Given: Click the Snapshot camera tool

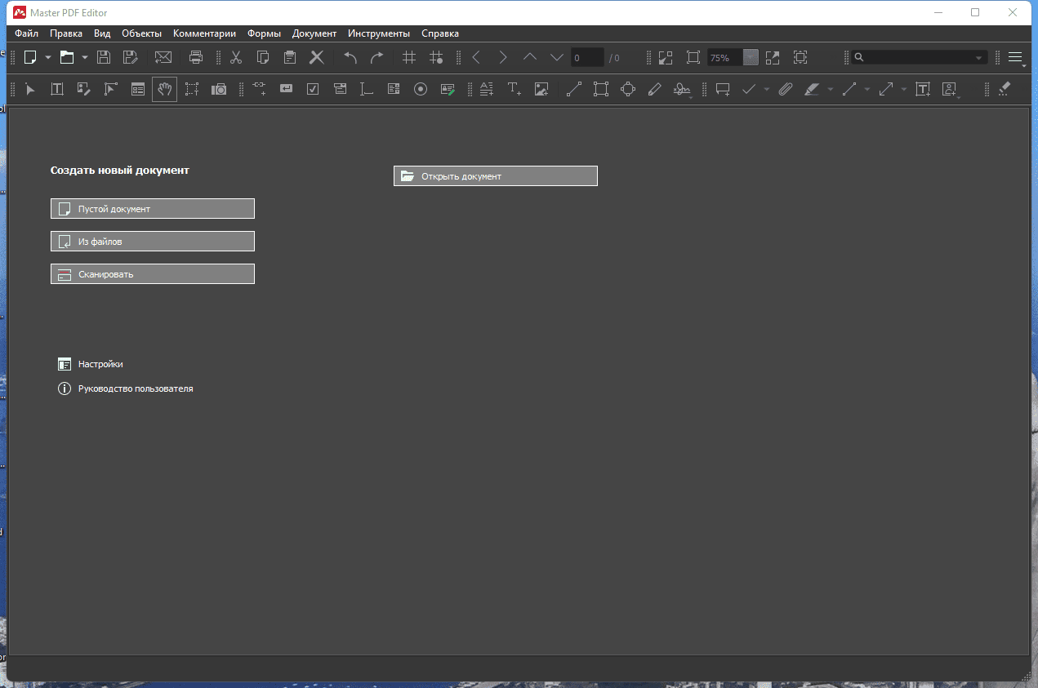Looking at the screenshot, I should pyautogui.click(x=219, y=89).
